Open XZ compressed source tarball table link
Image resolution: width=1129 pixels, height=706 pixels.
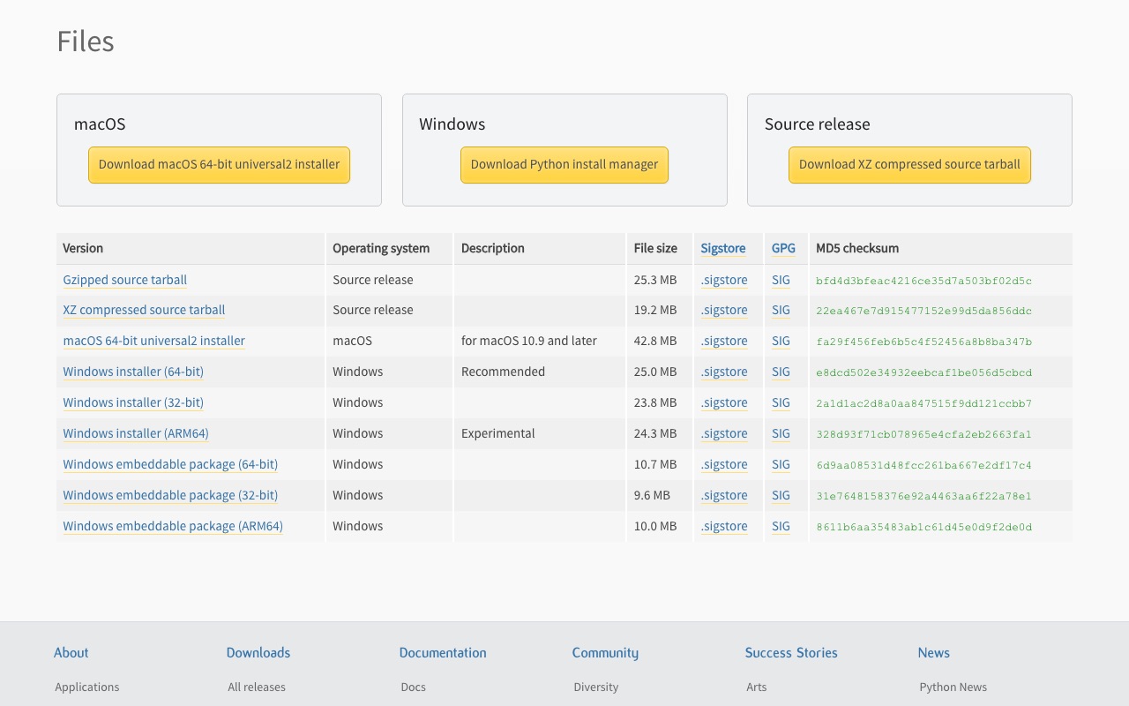(x=144, y=310)
